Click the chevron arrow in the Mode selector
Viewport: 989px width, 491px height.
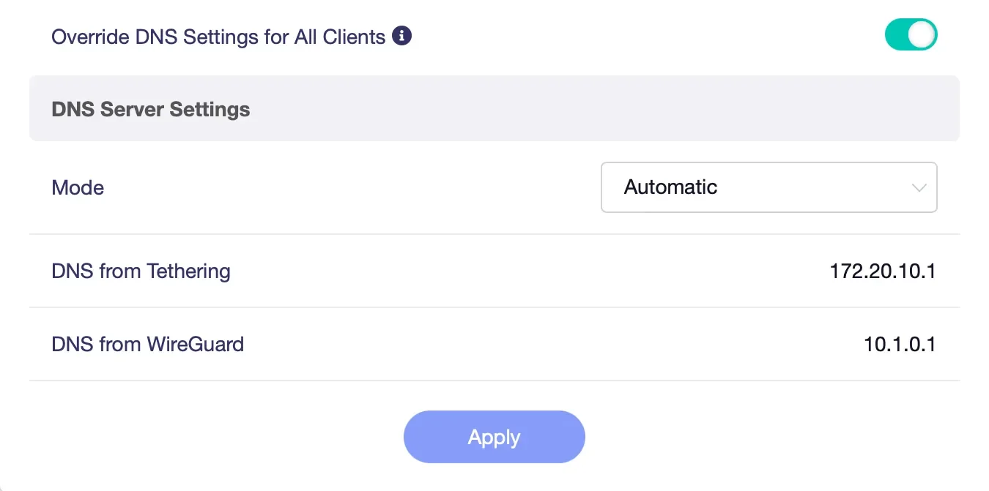(x=919, y=188)
